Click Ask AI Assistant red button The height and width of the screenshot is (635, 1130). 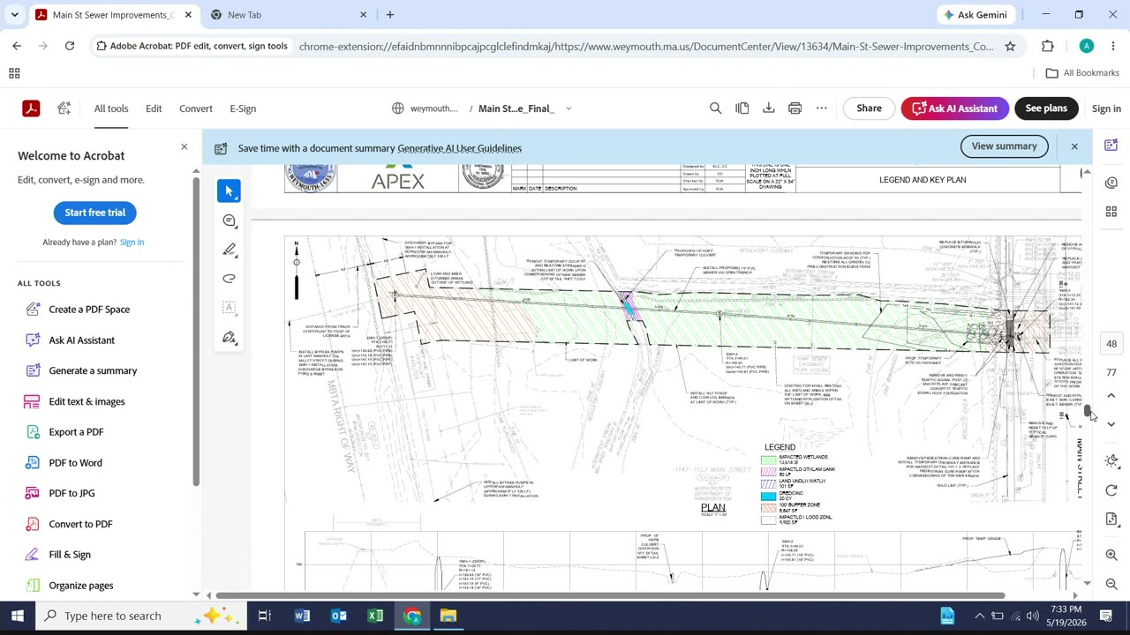(954, 108)
